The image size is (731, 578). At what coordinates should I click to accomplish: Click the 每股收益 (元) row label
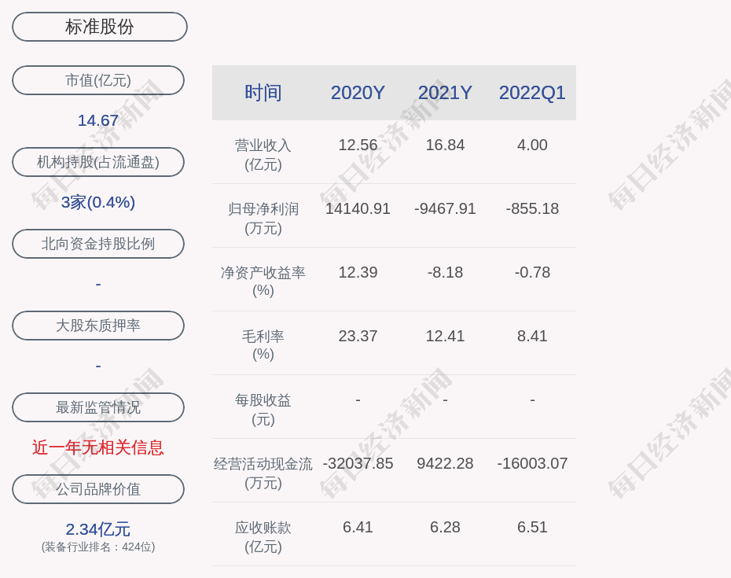click(263, 410)
